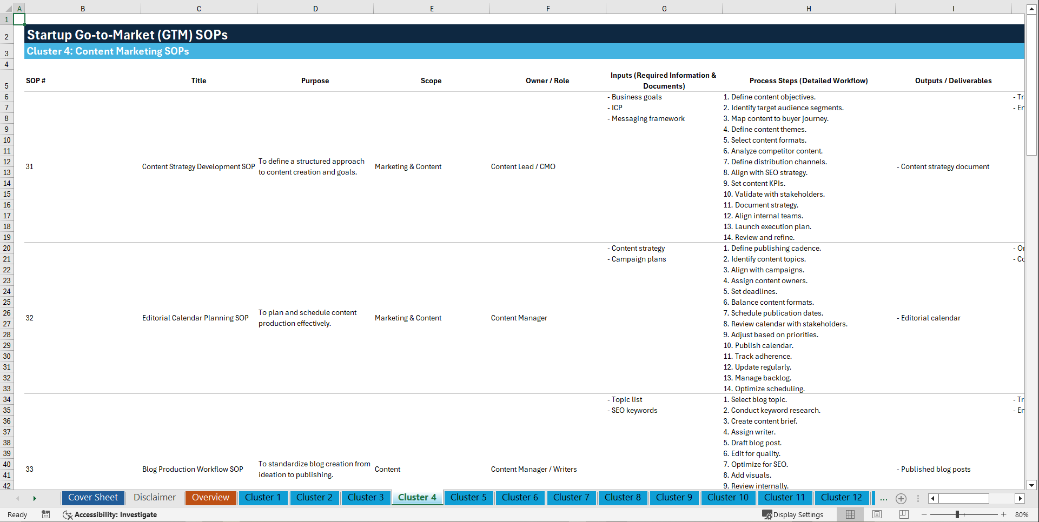Open Display Settings in the status bar
The image size is (1039, 522).
(793, 514)
